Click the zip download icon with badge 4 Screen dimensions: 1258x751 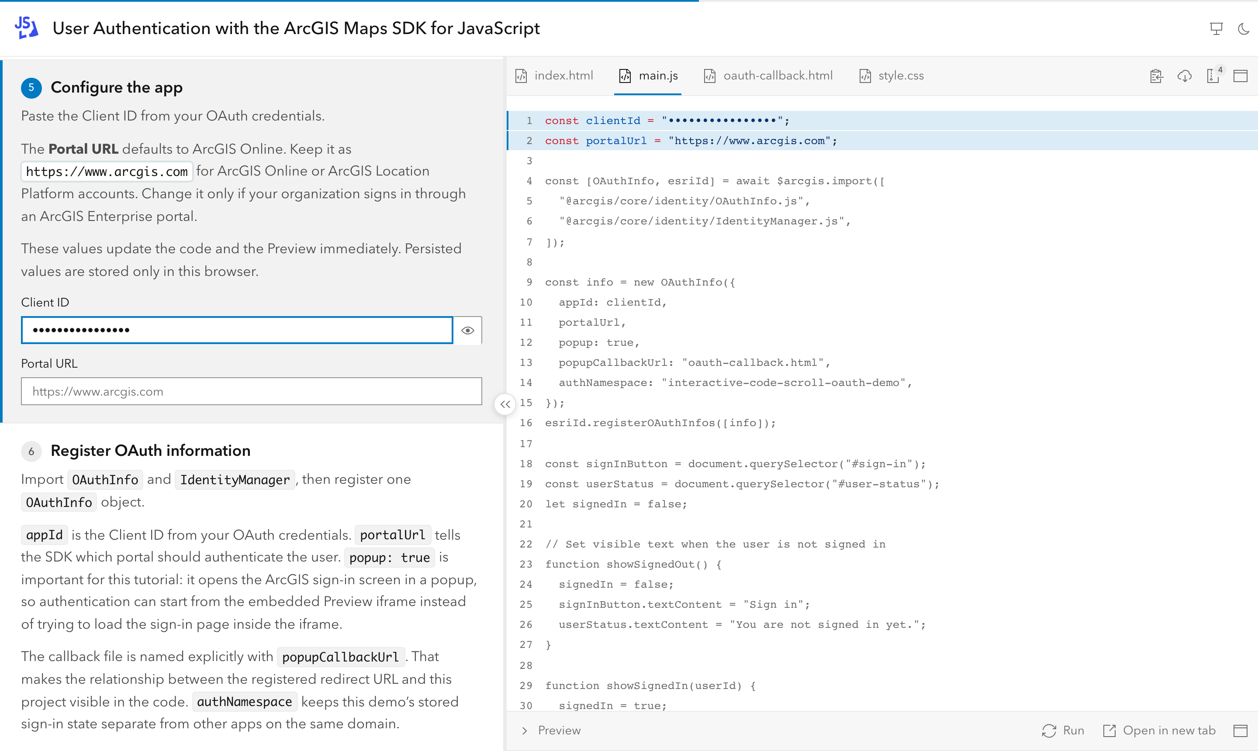pos(1213,75)
